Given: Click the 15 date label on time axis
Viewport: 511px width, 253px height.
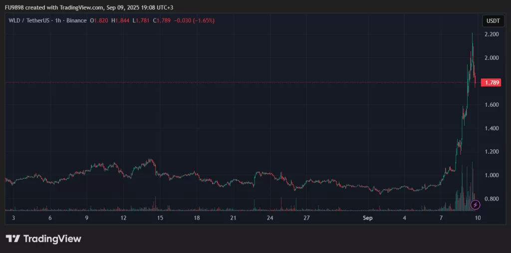Looking at the screenshot, I should click(x=160, y=218).
